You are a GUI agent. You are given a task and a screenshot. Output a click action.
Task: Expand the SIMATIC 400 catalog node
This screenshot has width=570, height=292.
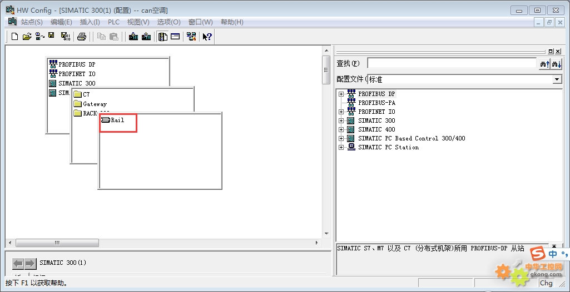pos(341,129)
